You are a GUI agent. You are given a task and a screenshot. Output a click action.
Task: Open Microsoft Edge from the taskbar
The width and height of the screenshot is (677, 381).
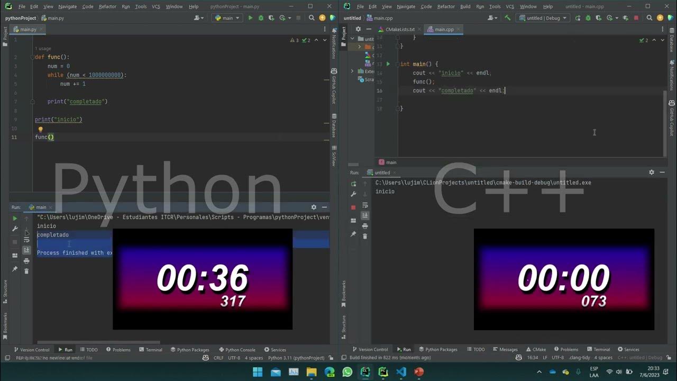click(329, 372)
